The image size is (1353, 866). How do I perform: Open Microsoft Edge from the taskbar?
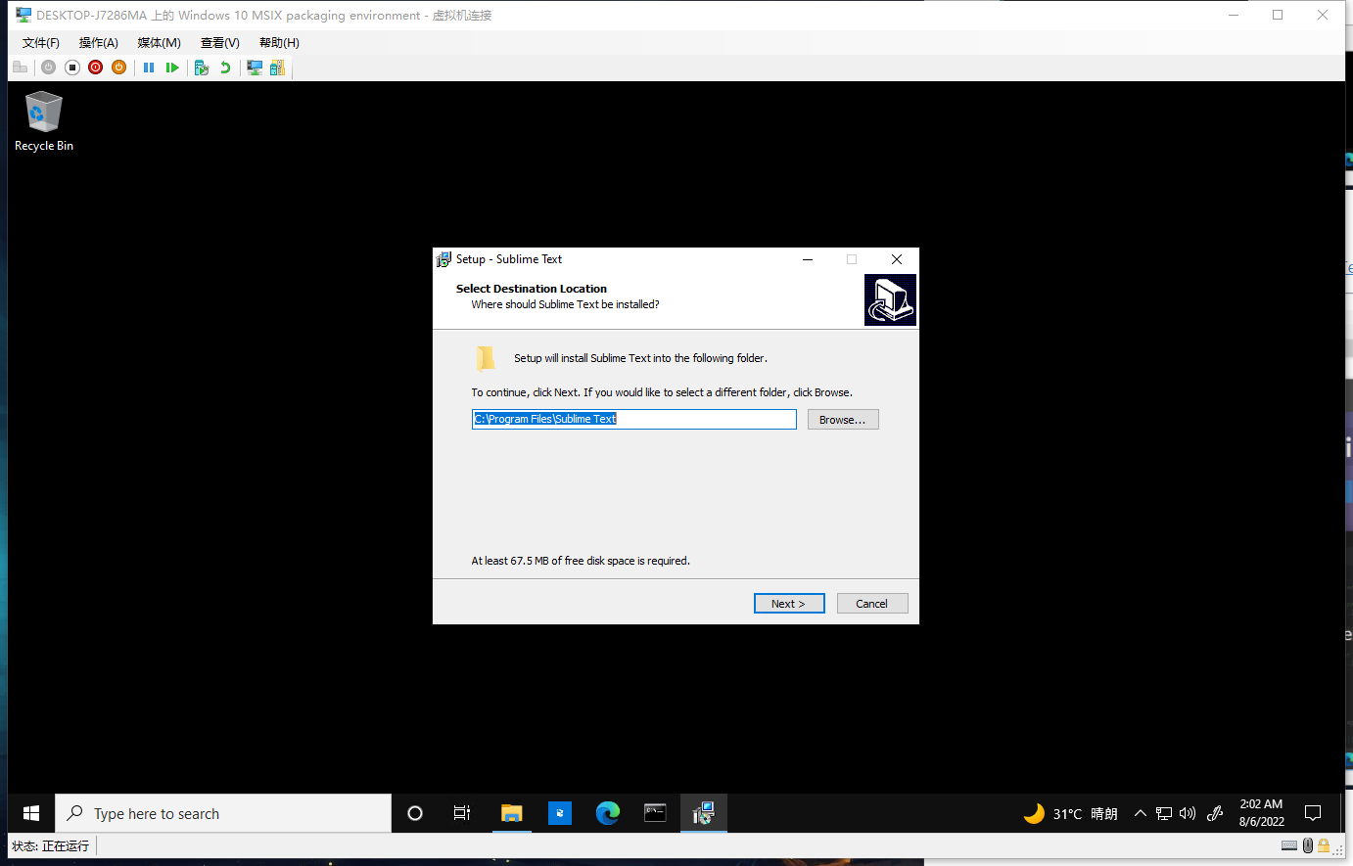(x=608, y=813)
